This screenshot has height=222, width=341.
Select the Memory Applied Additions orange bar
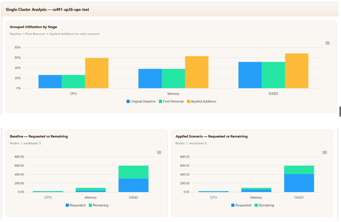click(x=197, y=72)
